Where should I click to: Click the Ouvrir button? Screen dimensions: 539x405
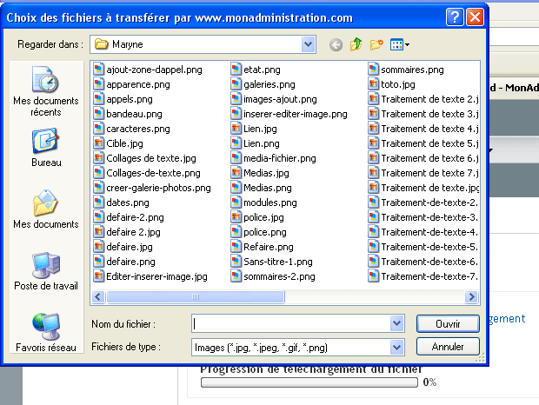point(448,323)
